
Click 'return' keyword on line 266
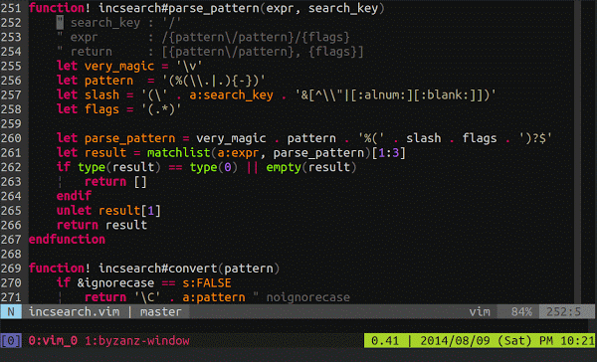click(x=78, y=225)
